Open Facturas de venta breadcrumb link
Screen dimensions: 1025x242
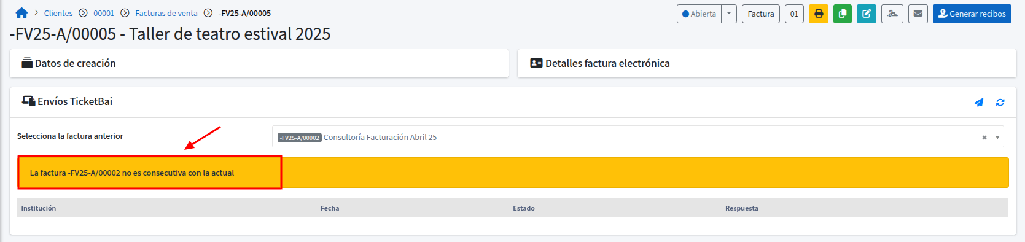point(166,13)
